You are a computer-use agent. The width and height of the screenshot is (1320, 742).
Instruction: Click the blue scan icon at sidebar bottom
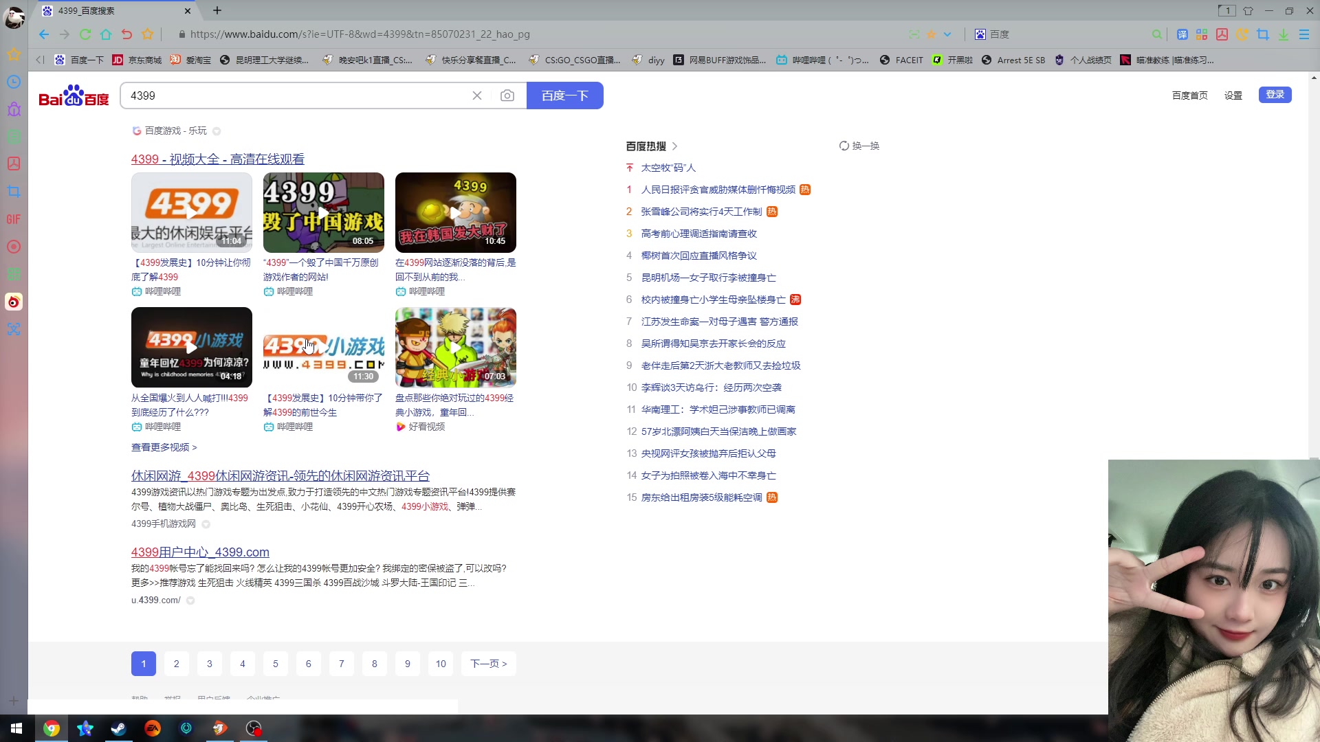(x=14, y=329)
